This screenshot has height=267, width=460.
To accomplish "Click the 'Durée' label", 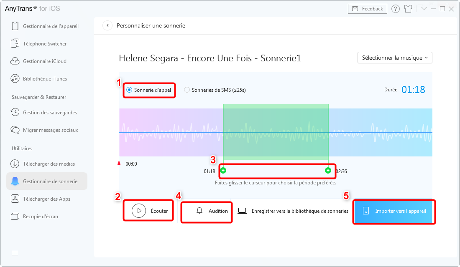I will (391, 90).
